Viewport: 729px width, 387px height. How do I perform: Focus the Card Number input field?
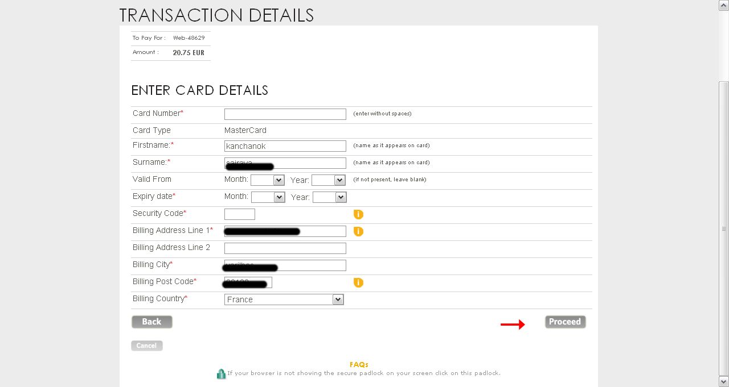coord(285,114)
